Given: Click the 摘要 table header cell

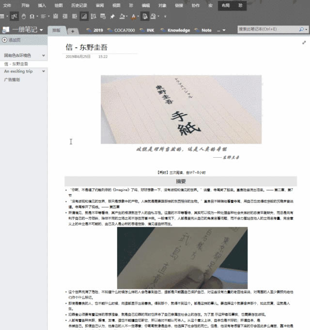Looking at the screenshot, I should (x=181, y=181).
